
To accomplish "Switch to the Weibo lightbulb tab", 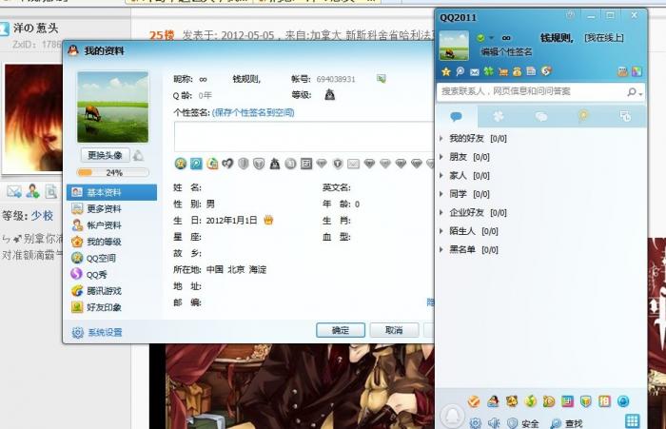I will click(583, 115).
